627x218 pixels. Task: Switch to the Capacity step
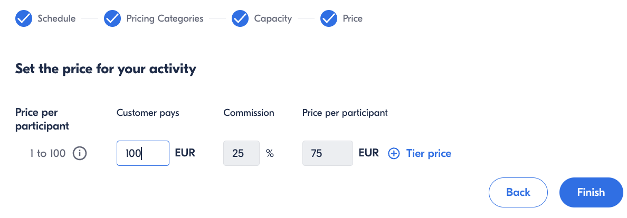273,19
